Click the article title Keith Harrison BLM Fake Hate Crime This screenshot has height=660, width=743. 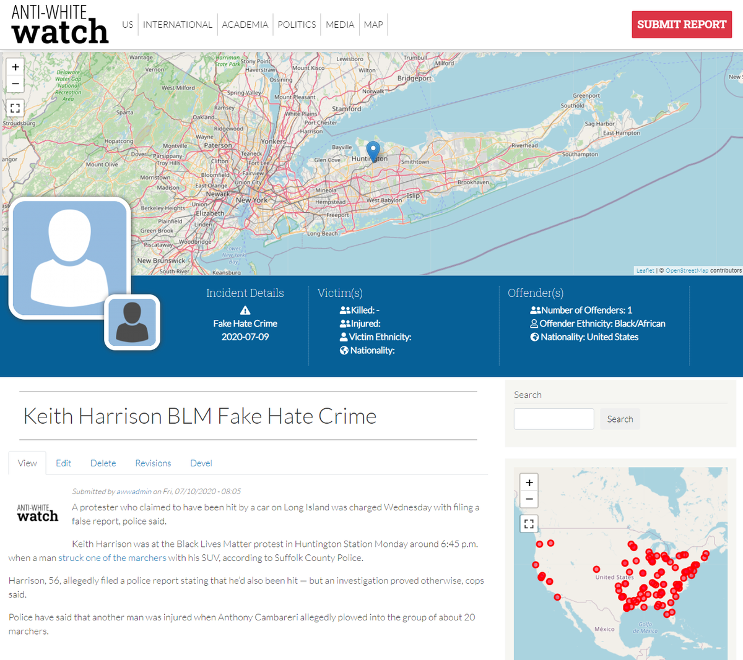pos(200,416)
